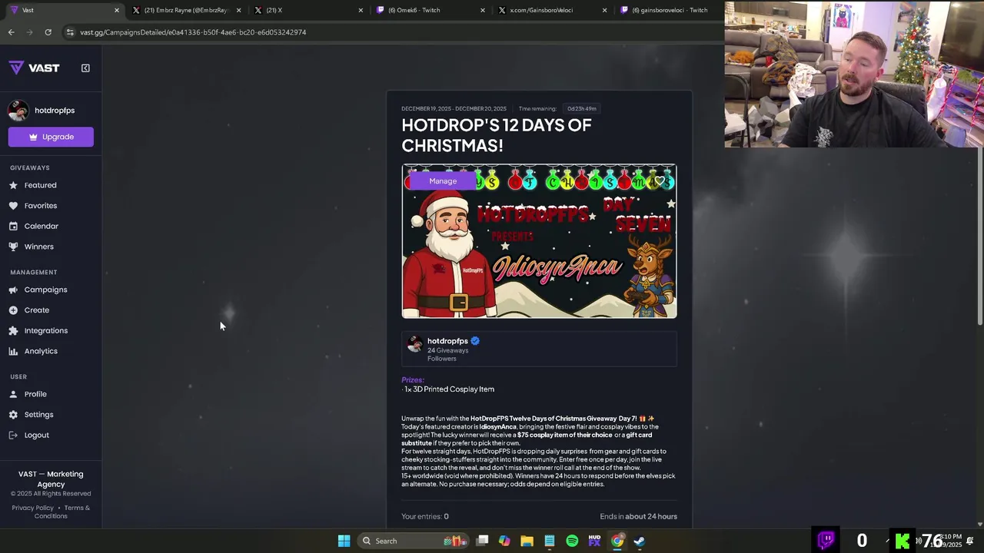The image size is (984, 553).
Task: Open Spotify from the taskbar
Action: pos(572,541)
